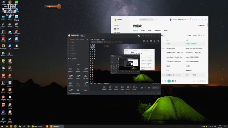Switch to 专辑 tab in QQ Music
228x128 pixels.
[x=150, y=31]
